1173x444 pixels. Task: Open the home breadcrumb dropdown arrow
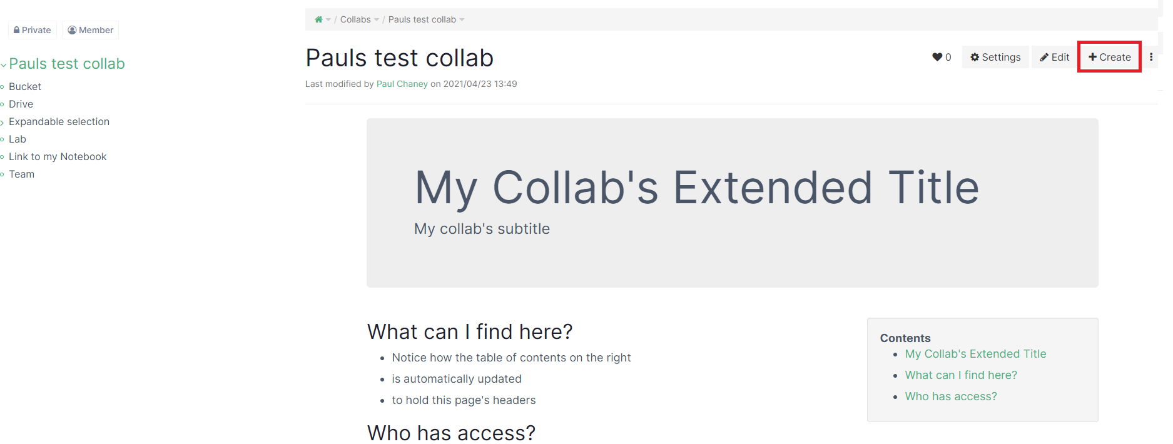[x=328, y=20]
